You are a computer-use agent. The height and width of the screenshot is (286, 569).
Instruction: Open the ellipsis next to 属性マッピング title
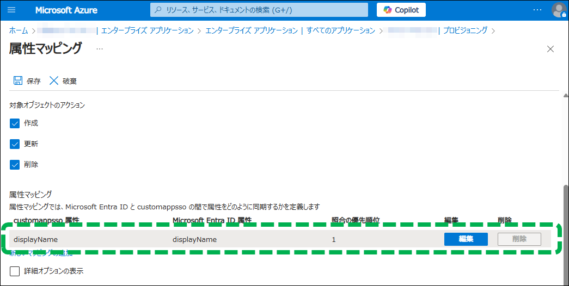tap(100, 48)
